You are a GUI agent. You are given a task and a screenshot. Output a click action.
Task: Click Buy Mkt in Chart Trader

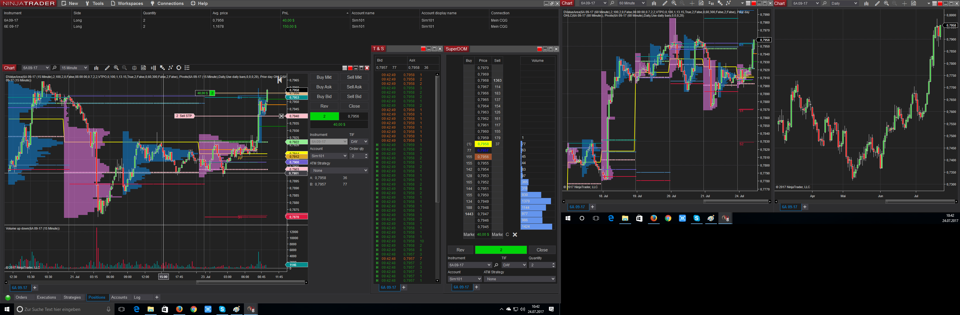(324, 77)
